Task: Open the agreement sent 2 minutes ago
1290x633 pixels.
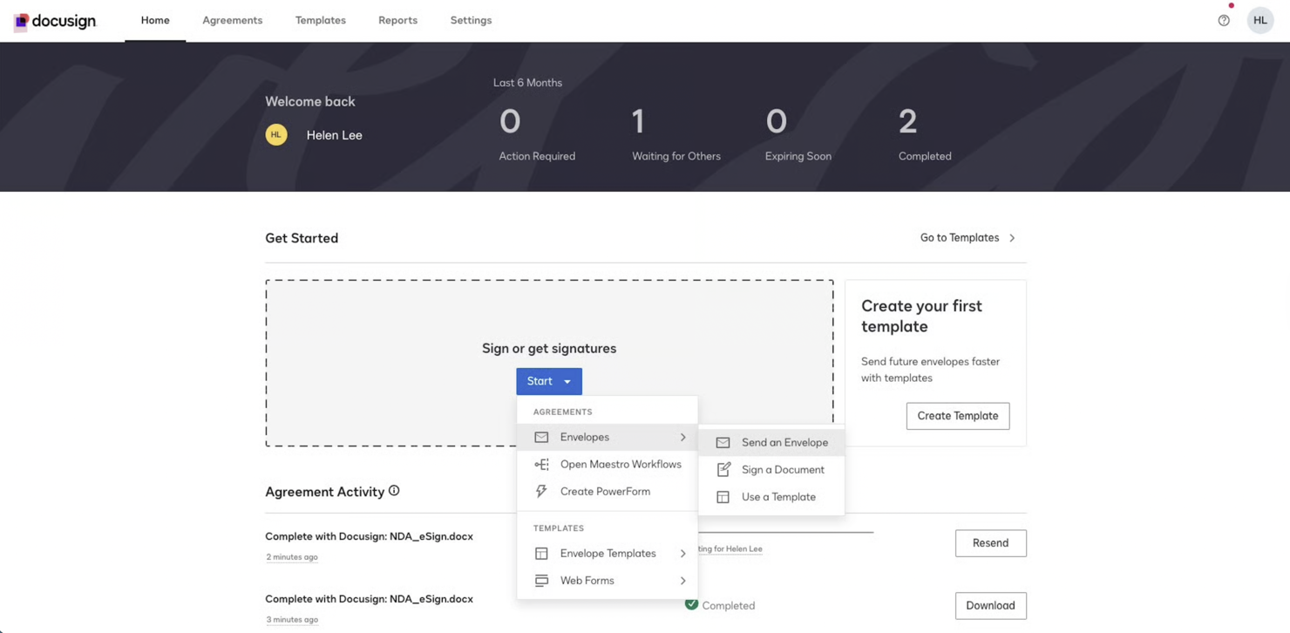Action: pyautogui.click(x=369, y=536)
